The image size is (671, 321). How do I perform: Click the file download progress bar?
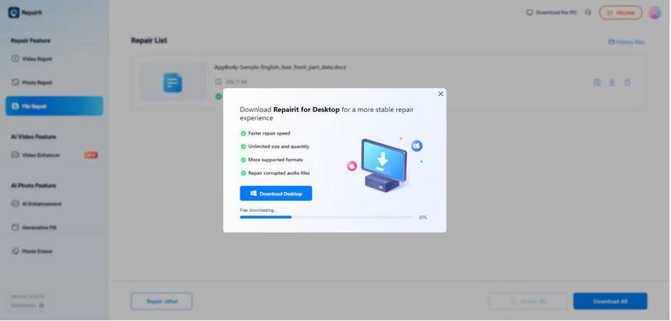[326, 217]
